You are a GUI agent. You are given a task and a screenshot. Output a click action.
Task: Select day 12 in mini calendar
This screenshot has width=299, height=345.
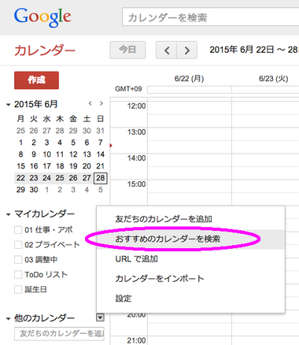coord(73,154)
